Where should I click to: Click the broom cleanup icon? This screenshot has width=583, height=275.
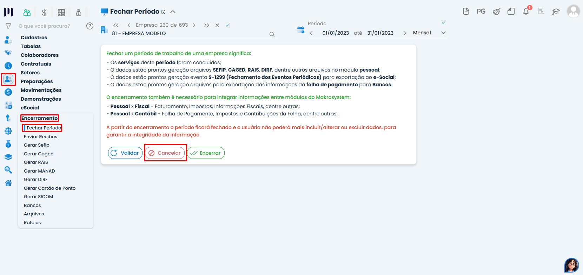tap(496, 12)
